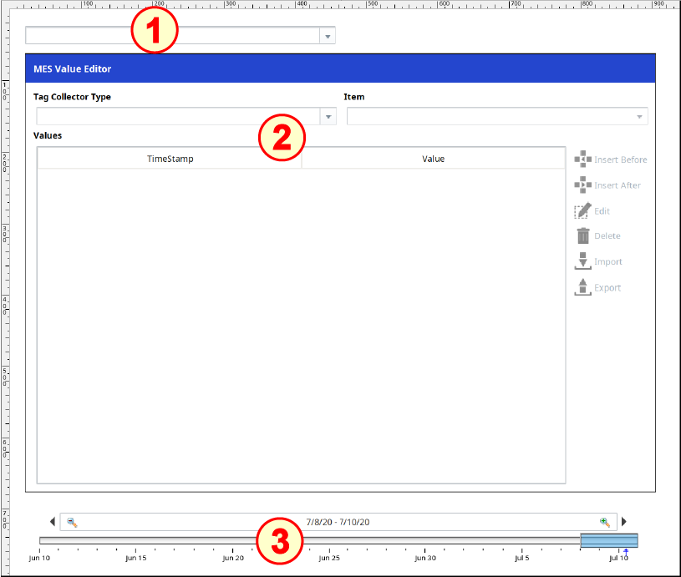Click the small blue arrow marker on timeline
The width and height of the screenshot is (681, 577).
[x=626, y=552]
